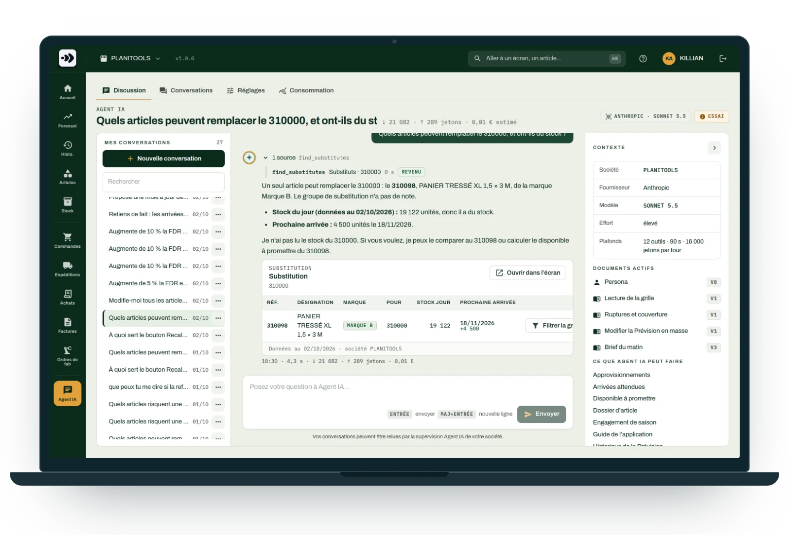Collapse the Contexte panel chevron

tap(714, 148)
